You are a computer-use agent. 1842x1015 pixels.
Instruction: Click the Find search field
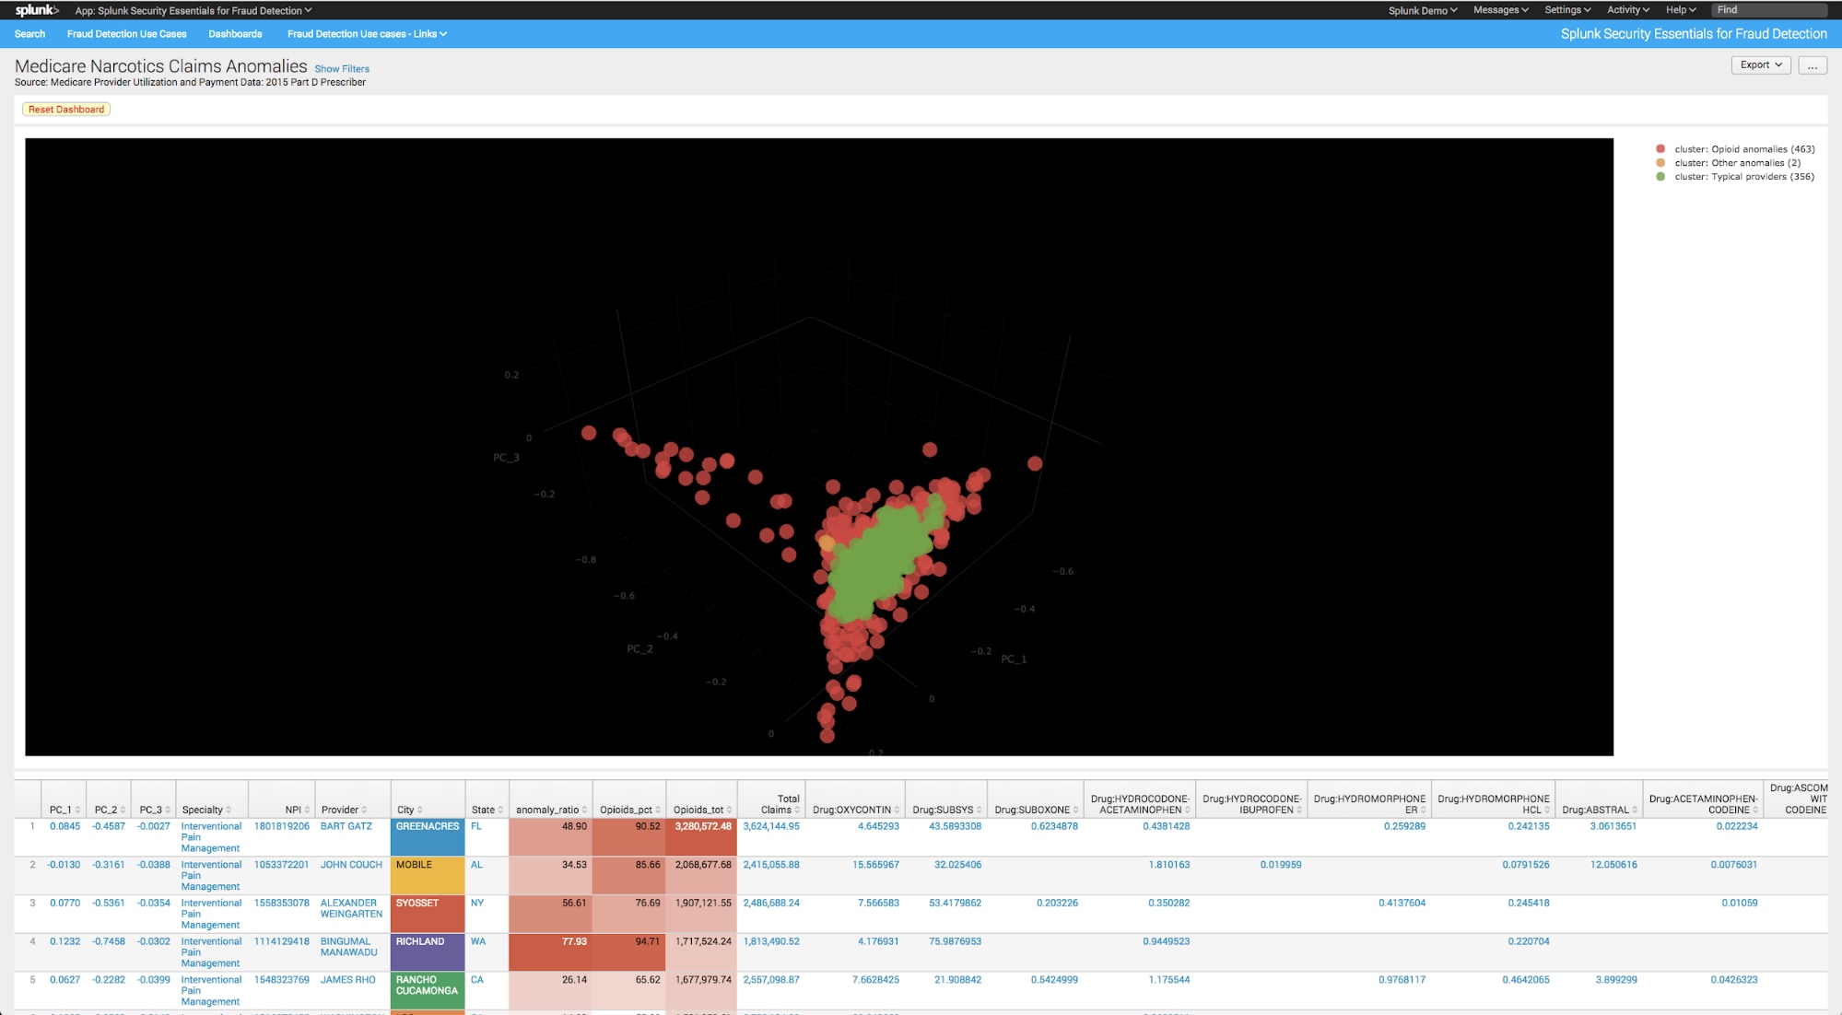1769,10
